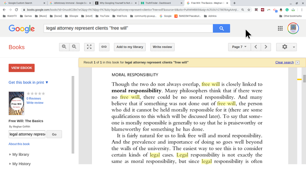The height and width of the screenshot is (172, 306).
Task: Click Clear search link
Action: point(285,63)
